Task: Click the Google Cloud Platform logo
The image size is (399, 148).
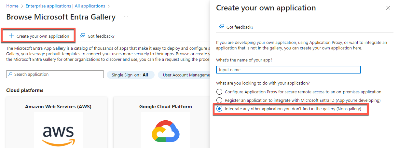Action: (x=166, y=130)
